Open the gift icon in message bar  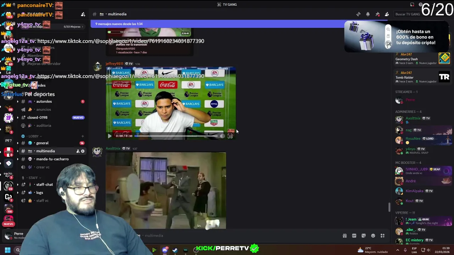pos(344,236)
